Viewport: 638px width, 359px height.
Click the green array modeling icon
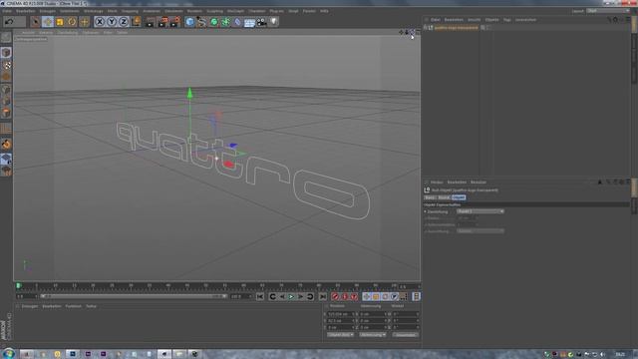[x=225, y=22]
